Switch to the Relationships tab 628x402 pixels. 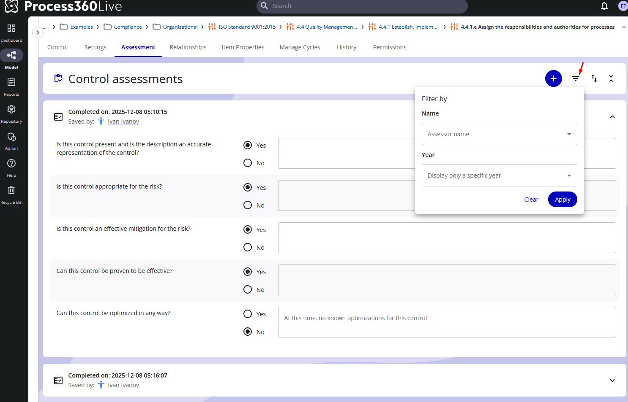pyautogui.click(x=188, y=47)
